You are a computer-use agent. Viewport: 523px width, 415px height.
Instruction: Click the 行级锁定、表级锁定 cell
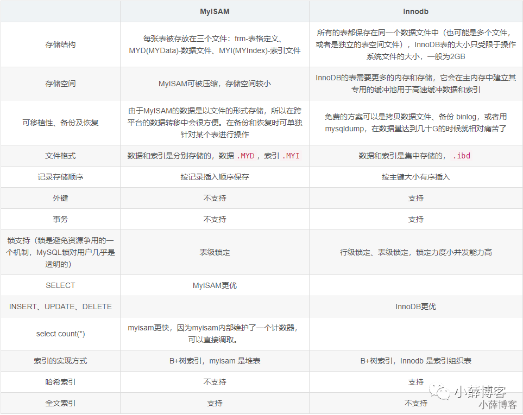click(415, 252)
